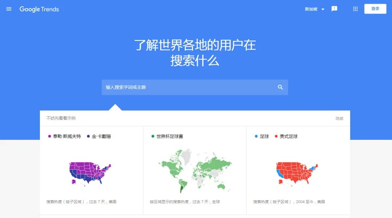Image resolution: width=392 pixels, height=218 pixels.
Task: Click the green 世界杯足球赛 legend dot
Action: [x=154, y=136]
